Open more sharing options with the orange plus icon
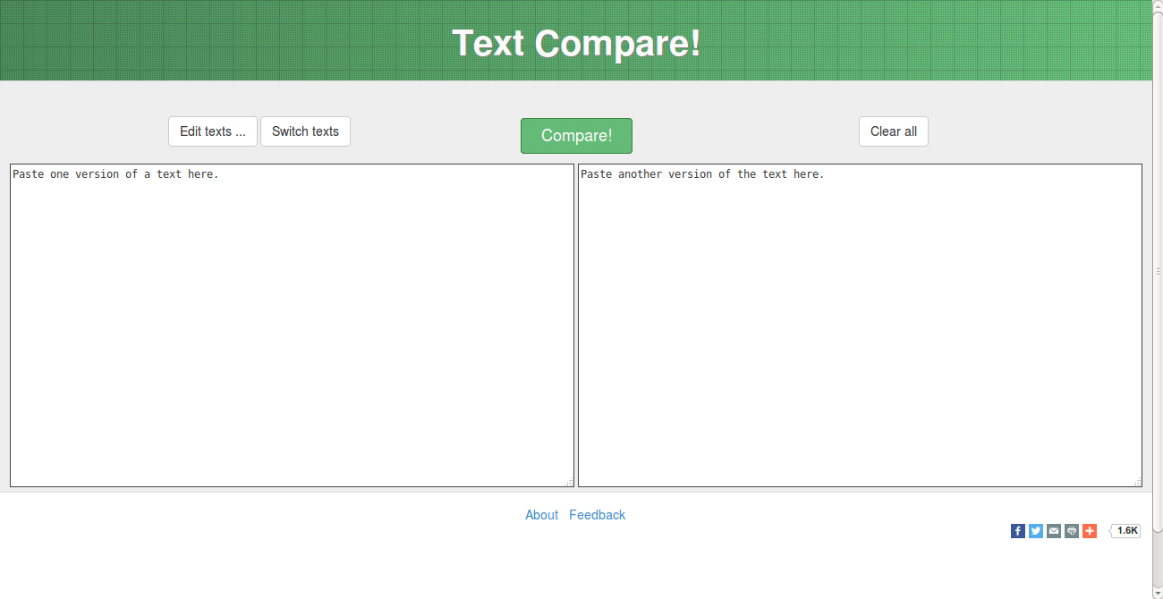This screenshot has height=599, width=1163. (1090, 531)
